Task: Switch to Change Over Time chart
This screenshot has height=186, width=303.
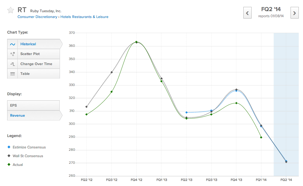Action: (x=34, y=64)
